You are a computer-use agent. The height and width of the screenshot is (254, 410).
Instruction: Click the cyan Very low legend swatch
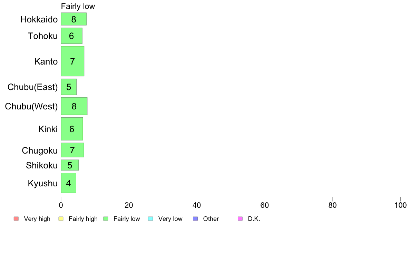(x=150, y=218)
